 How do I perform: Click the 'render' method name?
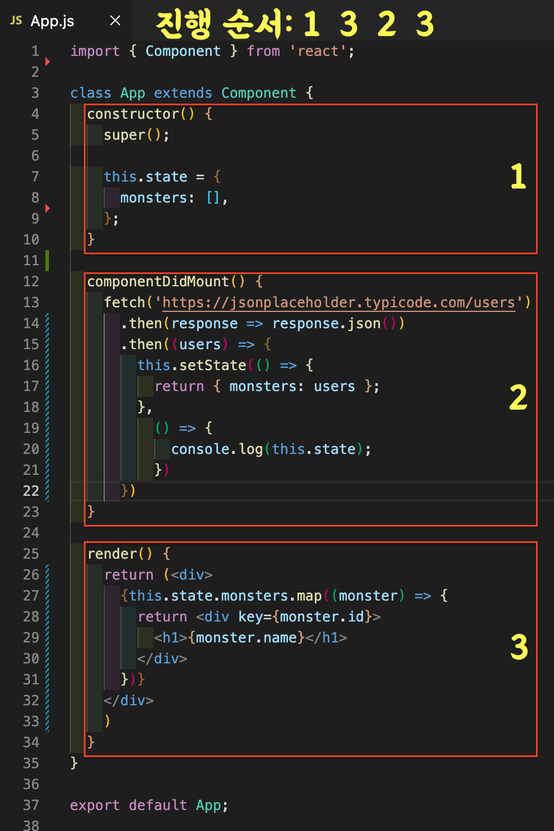(113, 554)
